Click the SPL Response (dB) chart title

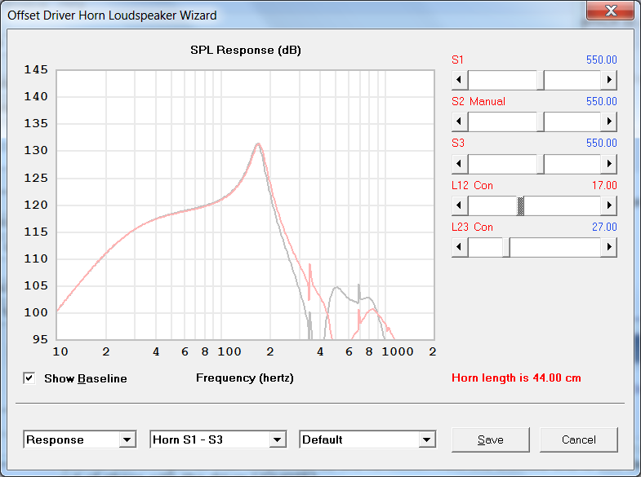point(246,51)
